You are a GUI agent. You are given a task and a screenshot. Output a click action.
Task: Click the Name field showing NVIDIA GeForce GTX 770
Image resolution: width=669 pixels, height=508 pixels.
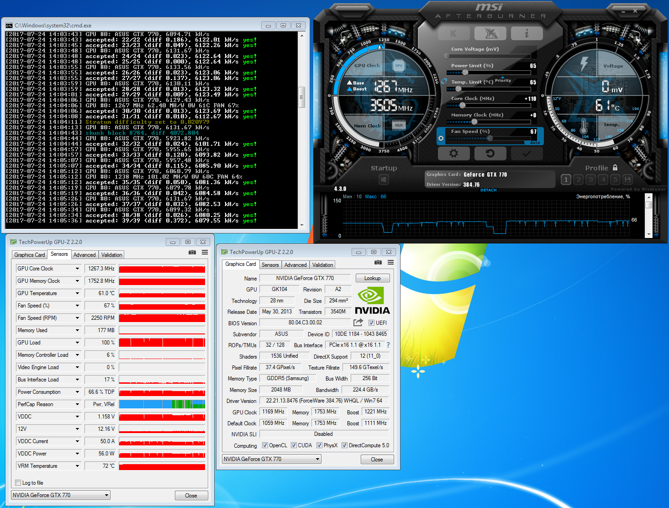tap(305, 278)
